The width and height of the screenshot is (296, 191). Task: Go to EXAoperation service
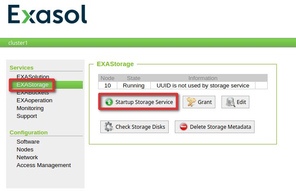pos(34,101)
